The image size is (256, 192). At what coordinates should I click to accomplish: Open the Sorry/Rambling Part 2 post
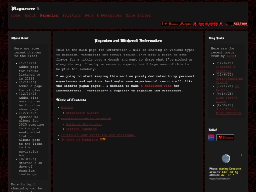coord(229,80)
